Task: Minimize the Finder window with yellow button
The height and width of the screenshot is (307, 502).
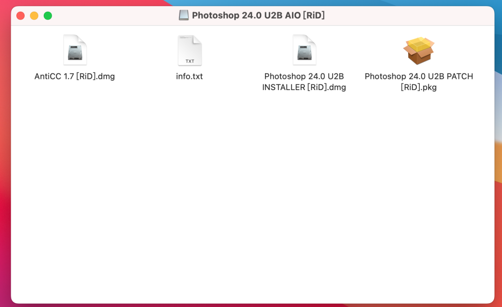Action: 34,16
